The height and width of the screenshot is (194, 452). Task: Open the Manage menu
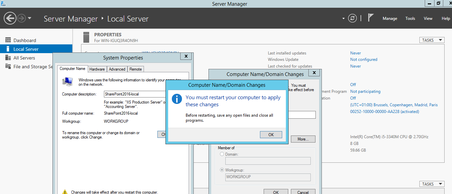point(390,18)
